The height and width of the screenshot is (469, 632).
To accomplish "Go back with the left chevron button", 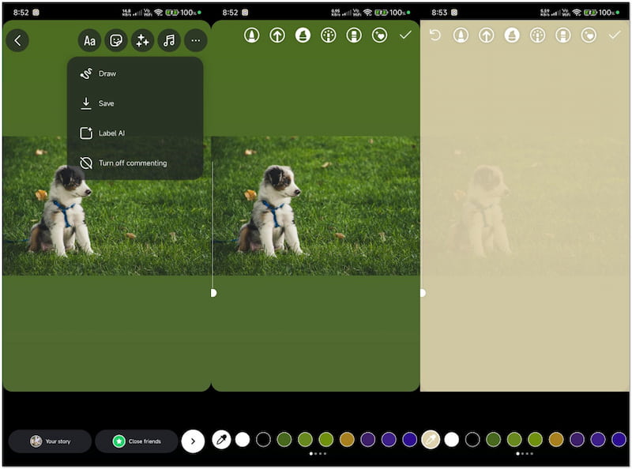I will 17,41.
